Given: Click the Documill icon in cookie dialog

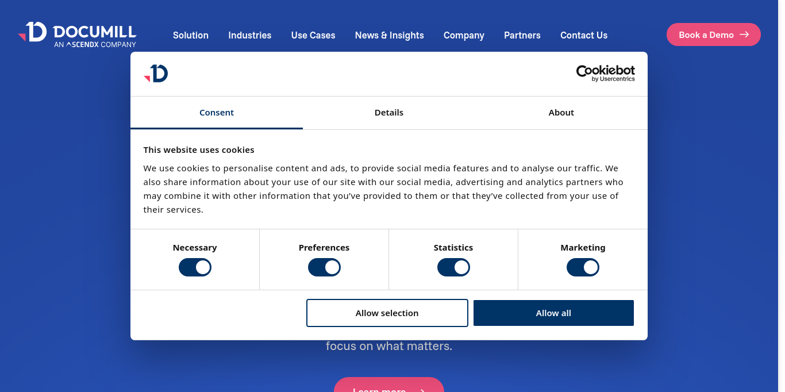Looking at the screenshot, I should point(156,74).
